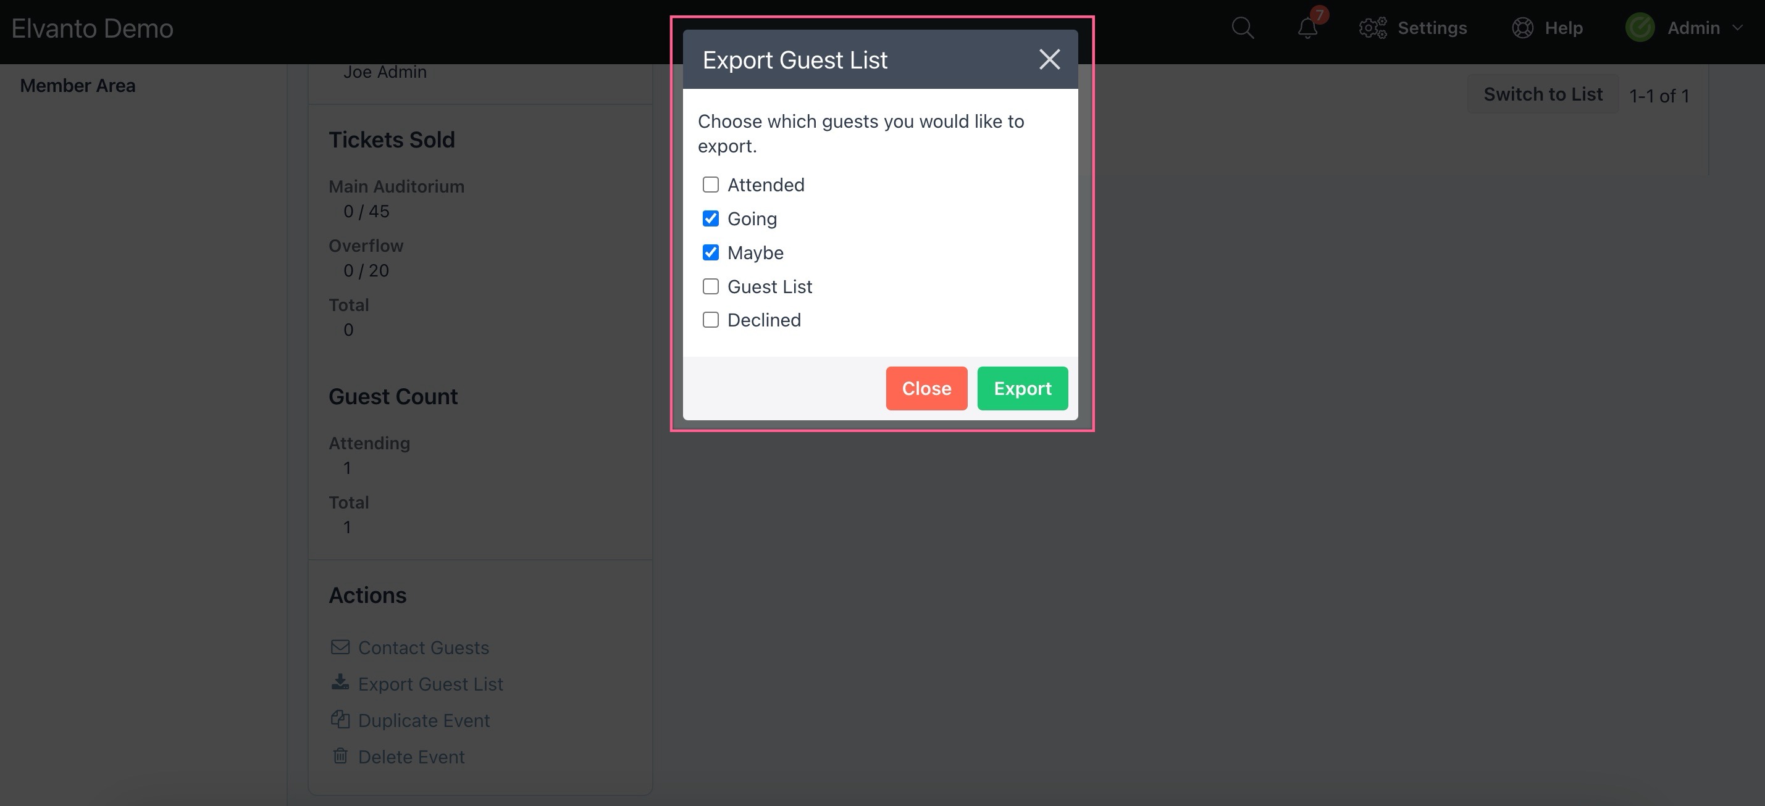1765x806 pixels.
Task: Open the Admin user menu label
Action: pyautogui.click(x=1693, y=28)
